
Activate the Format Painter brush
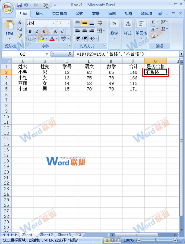point(19,36)
